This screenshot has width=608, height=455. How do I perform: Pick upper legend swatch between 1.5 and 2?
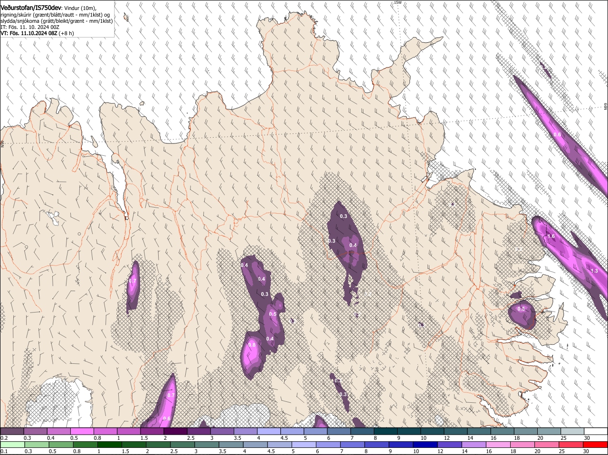point(152,431)
